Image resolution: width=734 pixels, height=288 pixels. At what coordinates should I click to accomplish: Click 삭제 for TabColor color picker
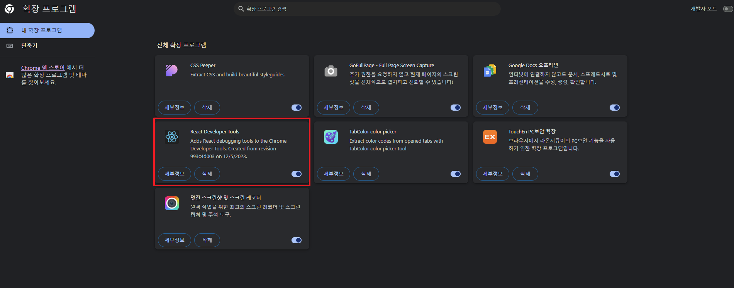[366, 174]
